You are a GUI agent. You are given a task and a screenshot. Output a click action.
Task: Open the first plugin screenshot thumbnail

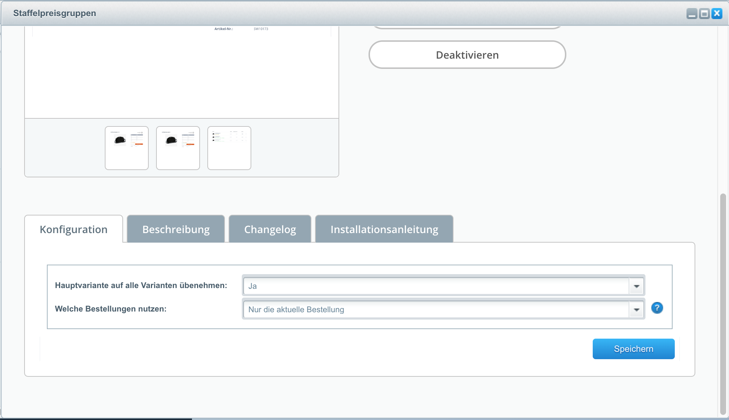pyautogui.click(x=127, y=148)
